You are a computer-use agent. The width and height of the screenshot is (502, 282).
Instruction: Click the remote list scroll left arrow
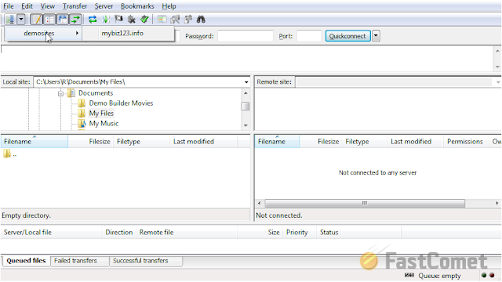[260, 204]
